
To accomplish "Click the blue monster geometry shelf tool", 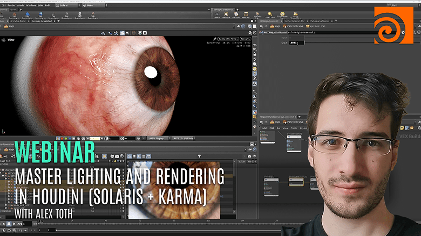I will [x=40, y=16].
